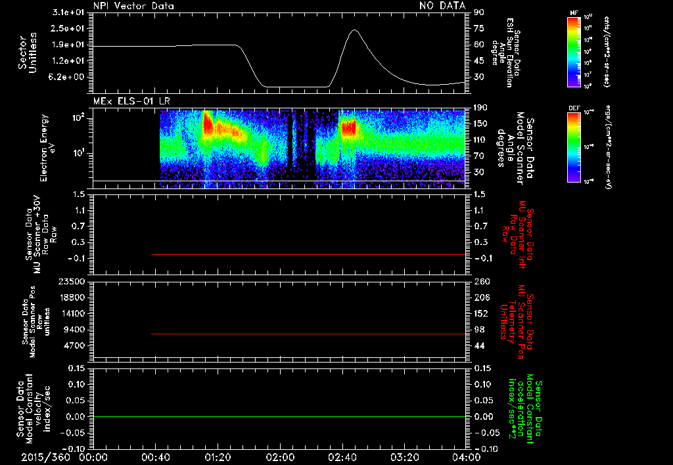Click the NO DATA label
This screenshot has height=465, width=673.
[x=442, y=5]
